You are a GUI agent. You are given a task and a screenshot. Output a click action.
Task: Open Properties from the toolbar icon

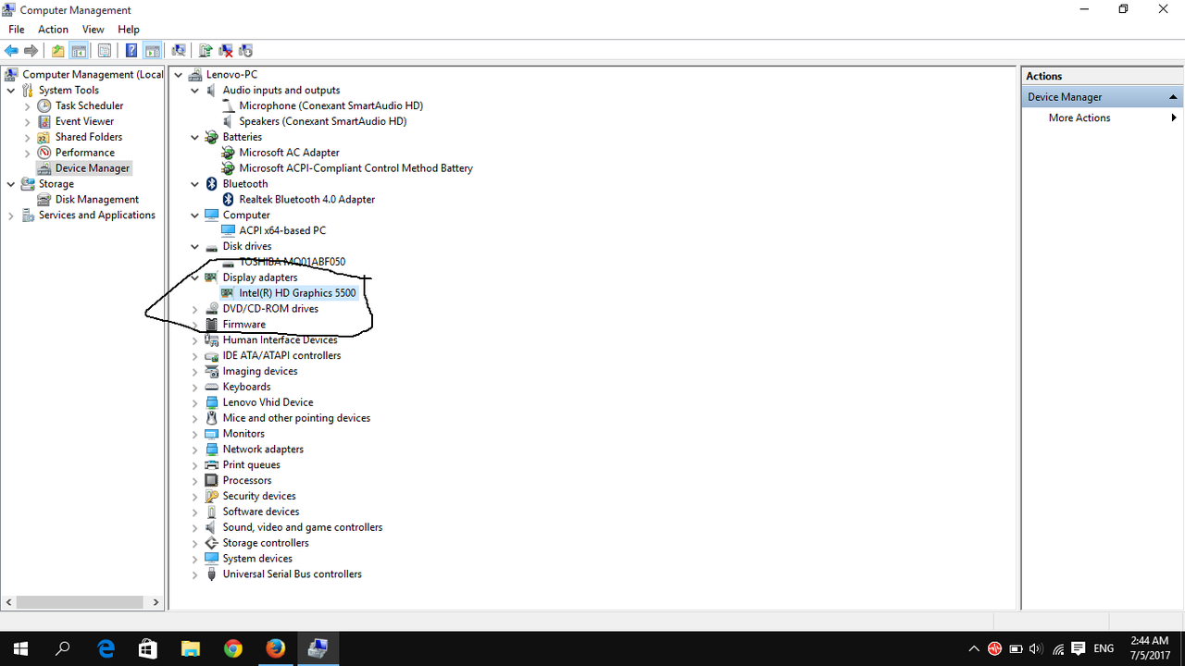pyautogui.click(x=105, y=51)
